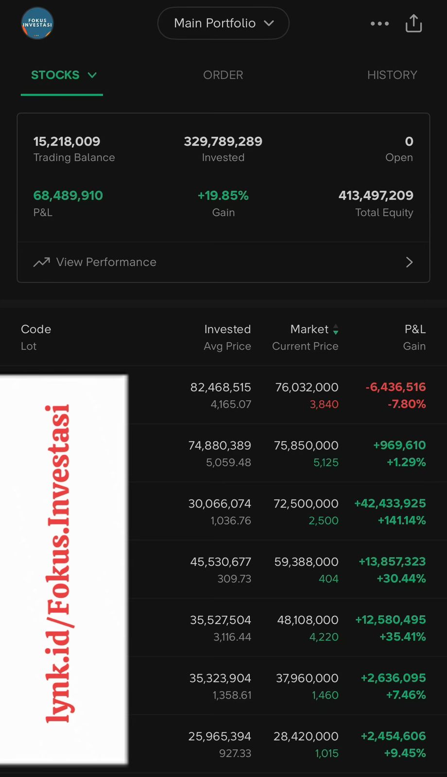Sort holdings by the P&L column header
Image resolution: width=447 pixels, height=777 pixels.
click(415, 329)
